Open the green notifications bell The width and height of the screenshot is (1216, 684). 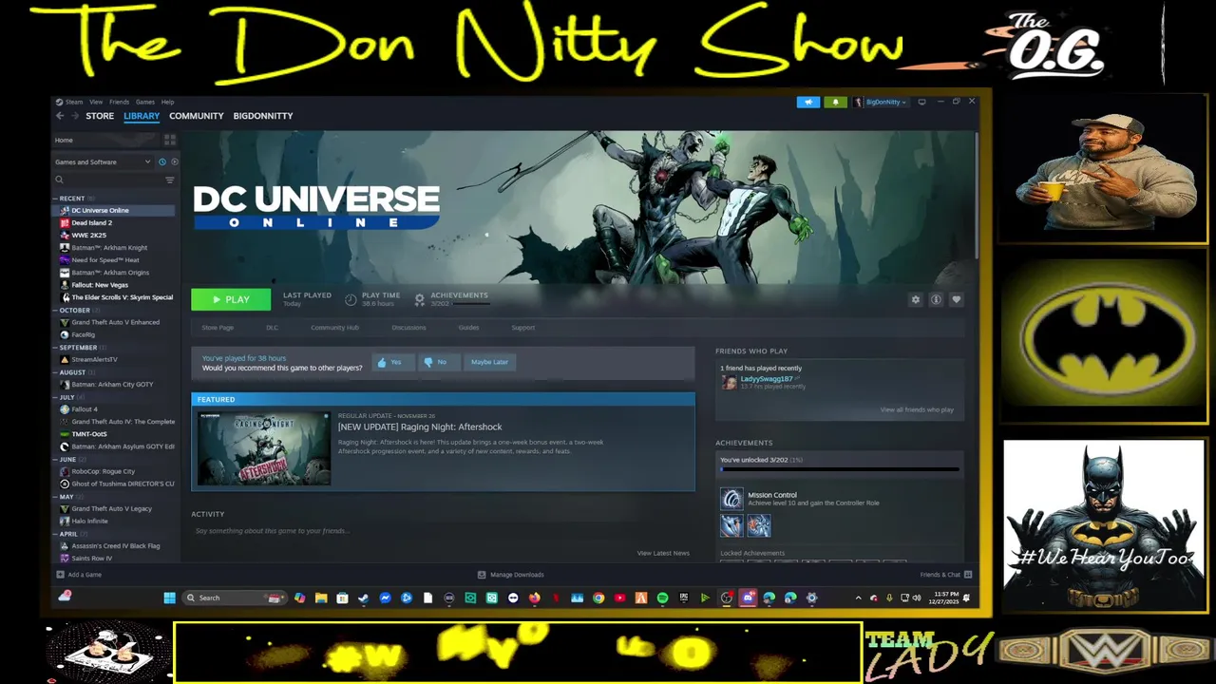836,102
